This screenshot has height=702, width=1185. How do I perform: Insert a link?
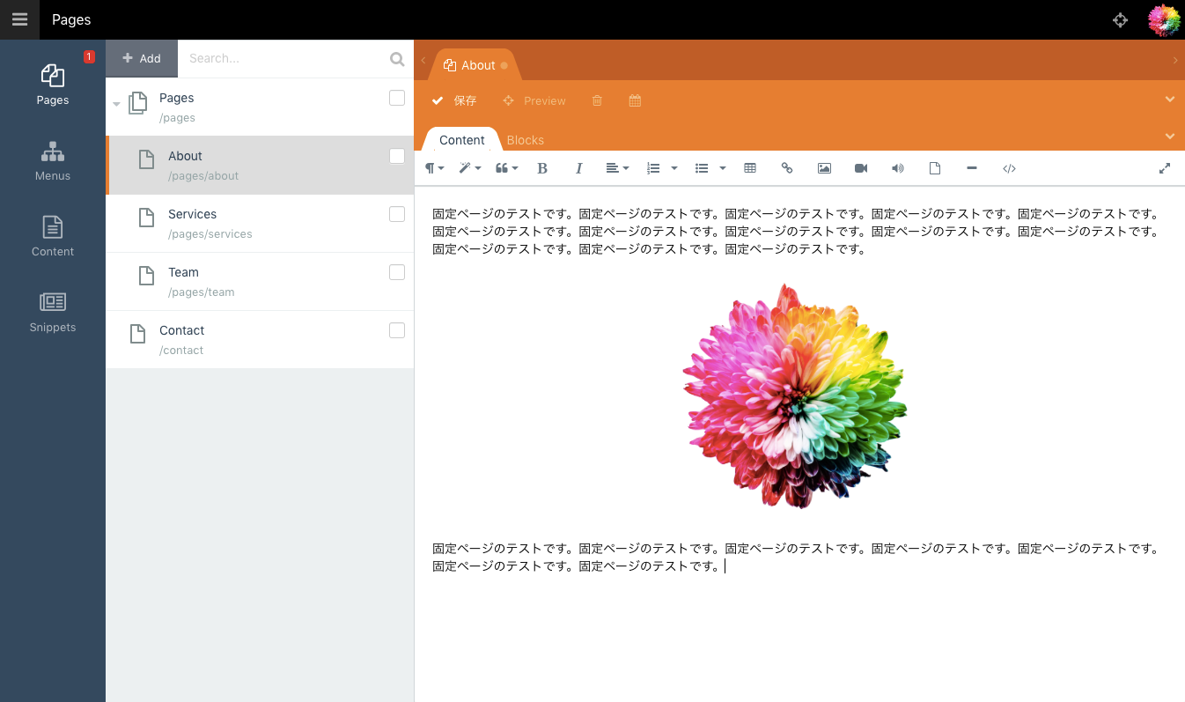pos(787,168)
